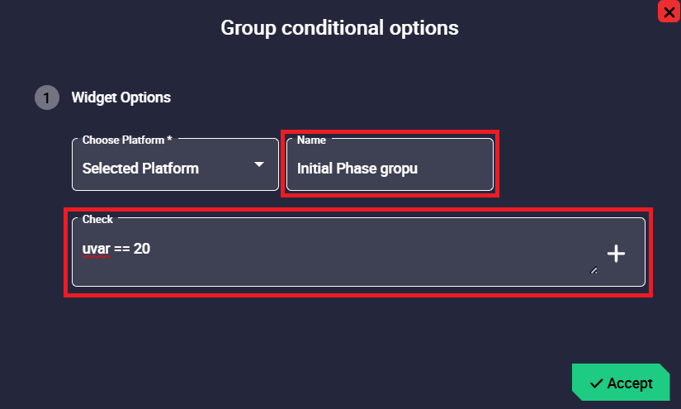Click the Group conditional options title
681x409 pixels.
[339, 28]
